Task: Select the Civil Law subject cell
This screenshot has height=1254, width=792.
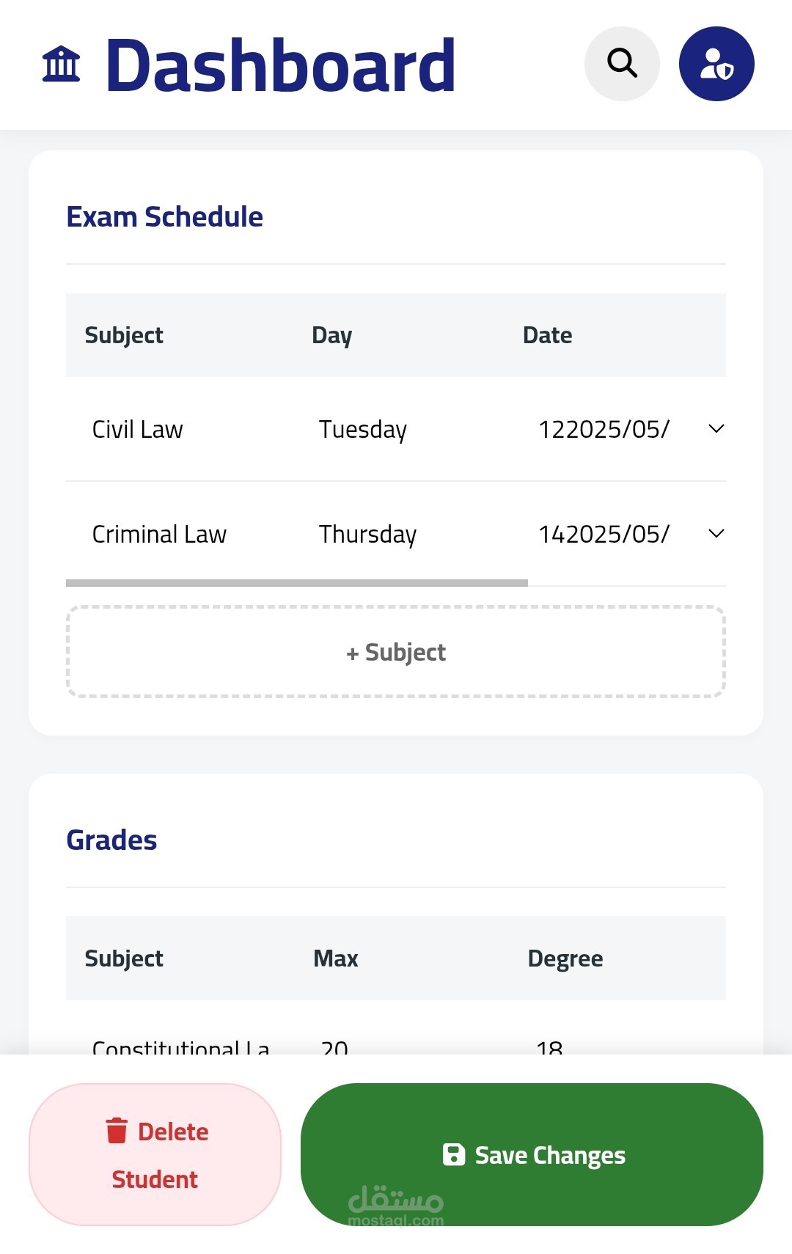Action: click(138, 430)
